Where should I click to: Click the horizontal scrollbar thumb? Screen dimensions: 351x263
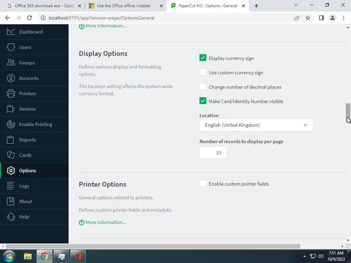pos(153,246)
